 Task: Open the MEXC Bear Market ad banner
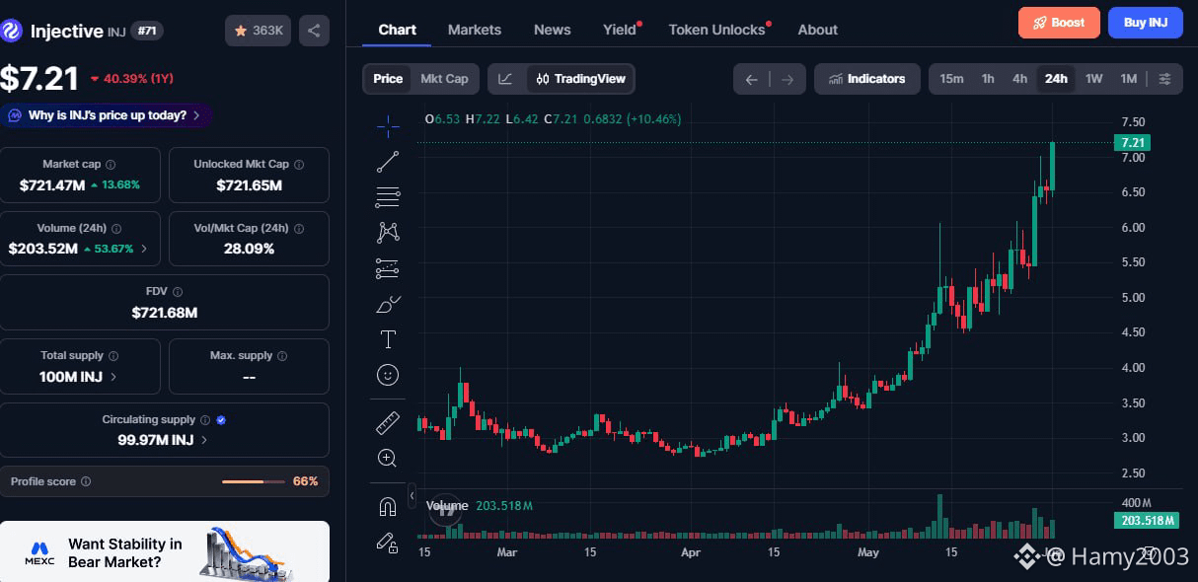coord(165,551)
